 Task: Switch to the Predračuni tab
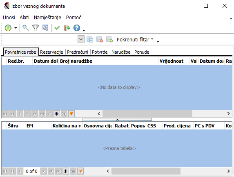click(x=78, y=52)
